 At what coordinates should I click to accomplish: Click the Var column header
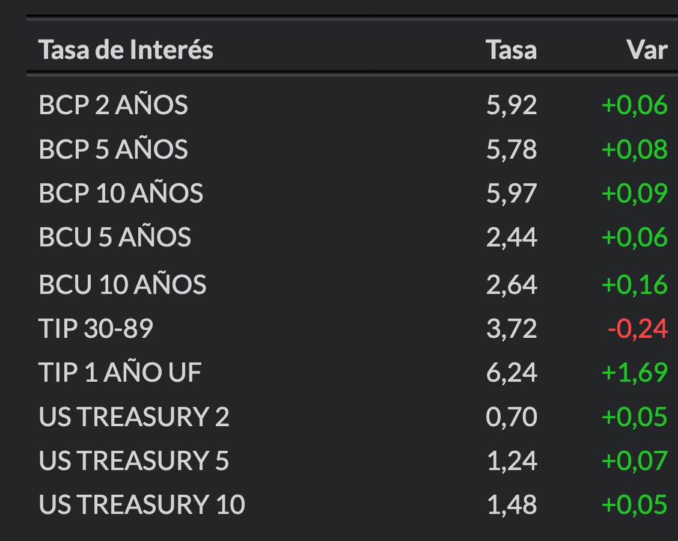click(647, 49)
